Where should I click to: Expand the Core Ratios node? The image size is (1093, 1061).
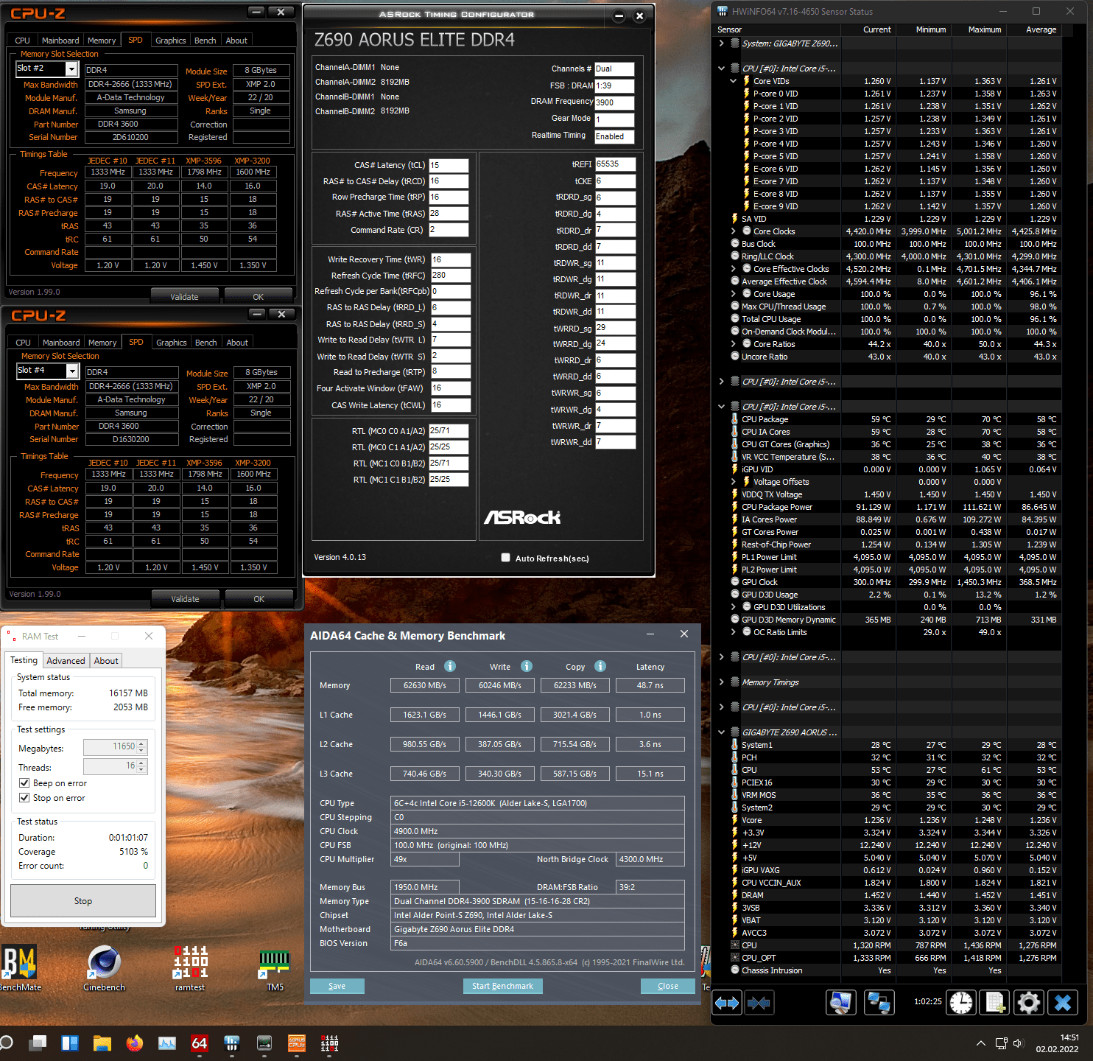(x=734, y=344)
